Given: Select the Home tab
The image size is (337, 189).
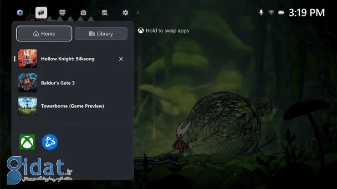Looking at the screenshot, I should (x=44, y=34).
